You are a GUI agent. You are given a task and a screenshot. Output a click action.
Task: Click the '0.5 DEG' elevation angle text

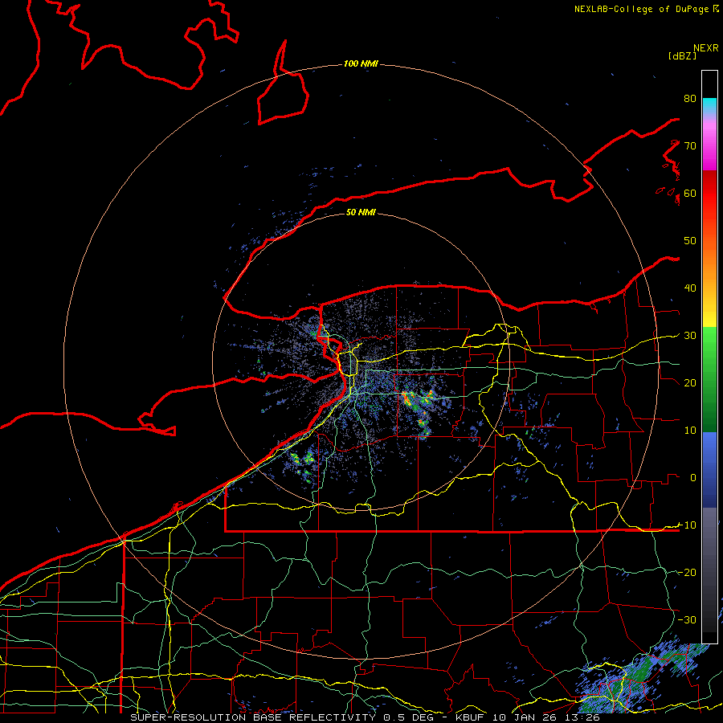[409, 717]
